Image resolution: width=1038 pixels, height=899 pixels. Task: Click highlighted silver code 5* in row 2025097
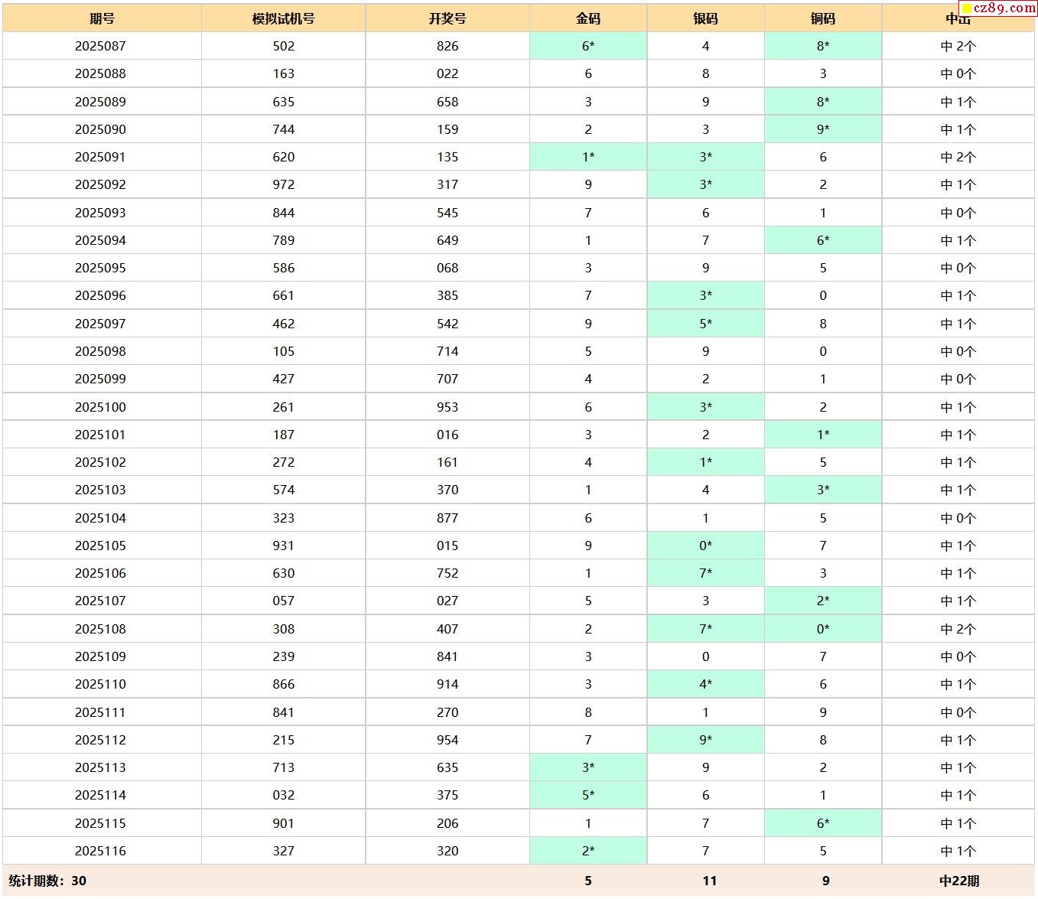coord(705,324)
